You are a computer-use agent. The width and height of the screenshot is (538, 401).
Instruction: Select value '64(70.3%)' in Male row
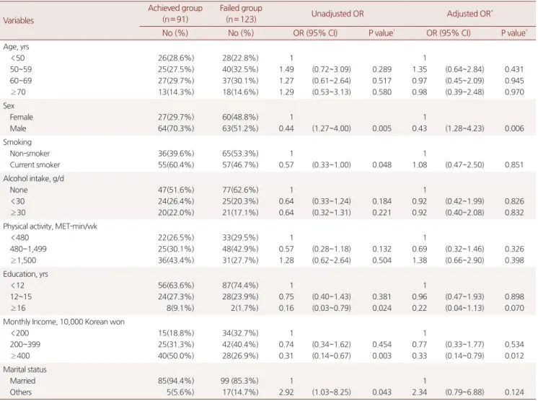coord(176,128)
